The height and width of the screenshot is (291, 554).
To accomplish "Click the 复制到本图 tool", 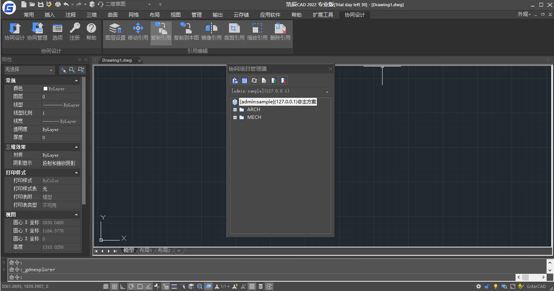I will (186, 31).
